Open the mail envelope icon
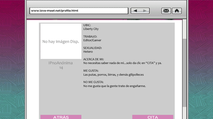 click(x=166, y=11)
